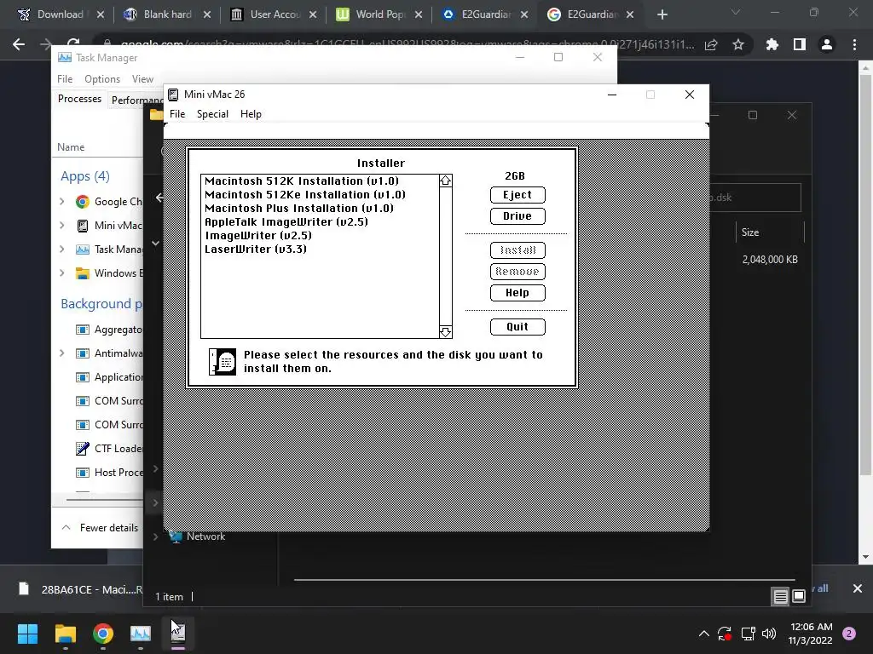Click volume speaker icon in system tray
This screenshot has width=873, height=654.
(x=769, y=634)
